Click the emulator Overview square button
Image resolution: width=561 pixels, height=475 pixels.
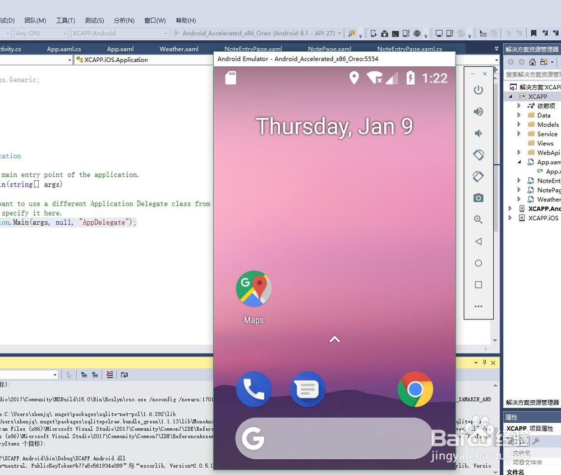point(479,285)
